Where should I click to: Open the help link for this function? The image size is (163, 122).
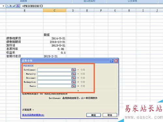point(33,115)
